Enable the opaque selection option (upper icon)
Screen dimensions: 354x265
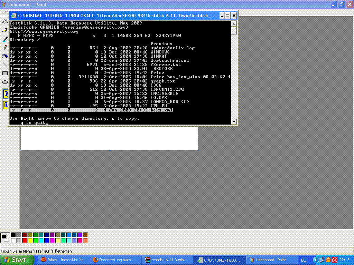pyautogui.click(x=5, y=94)
